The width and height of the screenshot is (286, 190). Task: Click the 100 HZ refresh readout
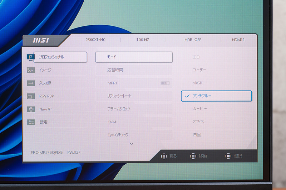[143, 40]
